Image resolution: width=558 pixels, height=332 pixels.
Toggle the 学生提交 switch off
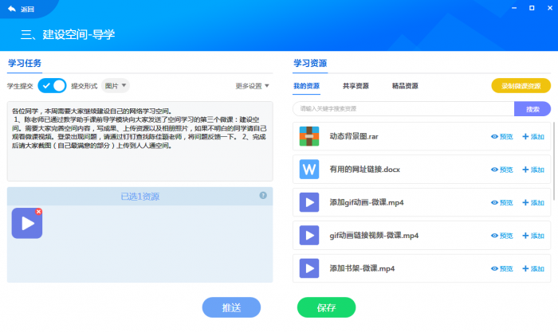click(53, 85)
